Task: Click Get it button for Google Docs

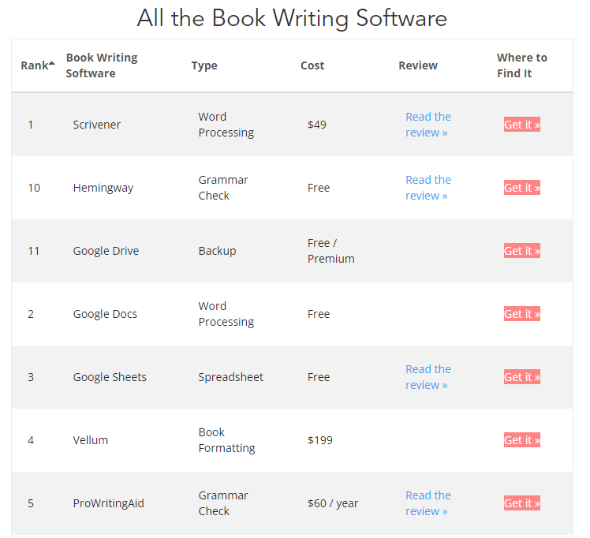Action: click(x=522, y=314)
